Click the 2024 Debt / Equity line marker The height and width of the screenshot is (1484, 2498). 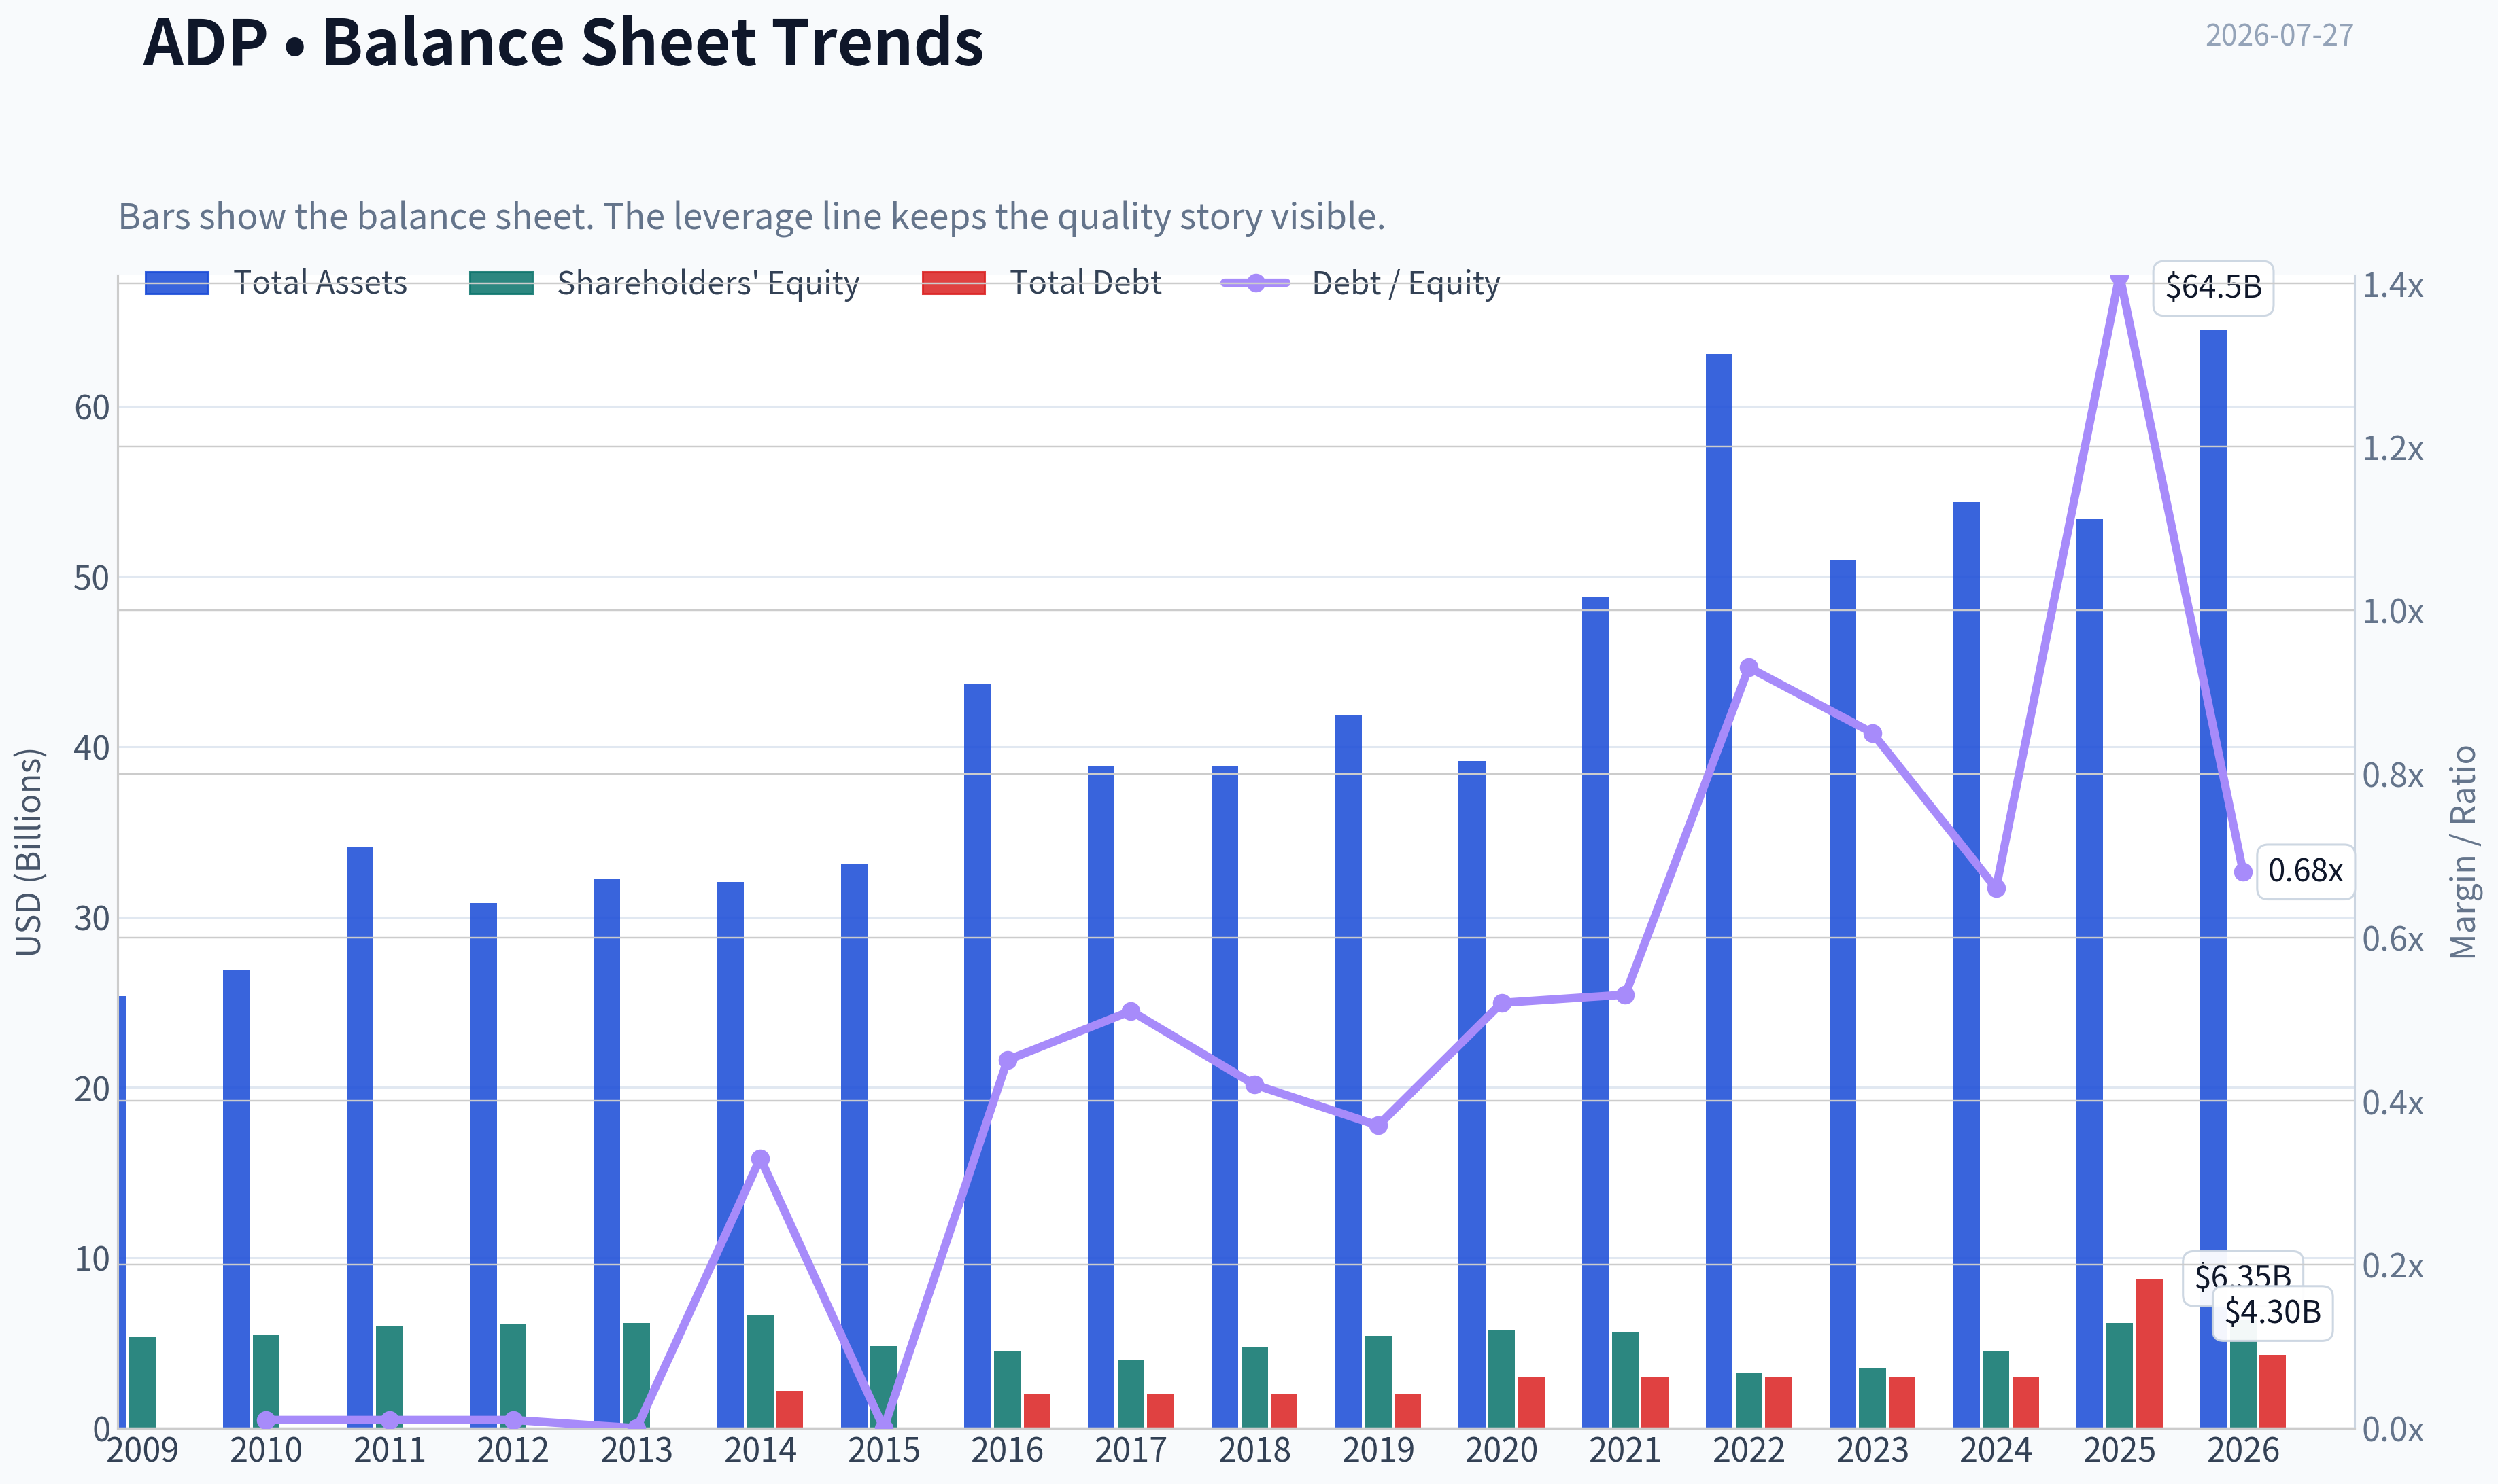click(x=1996, y=888)
